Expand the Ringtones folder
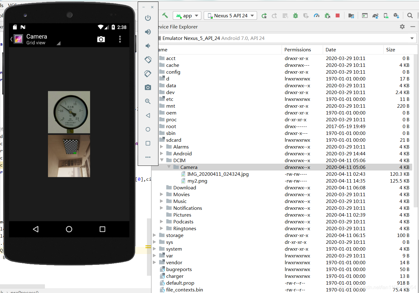Screen dimensions: 419x293 point(162,228)
